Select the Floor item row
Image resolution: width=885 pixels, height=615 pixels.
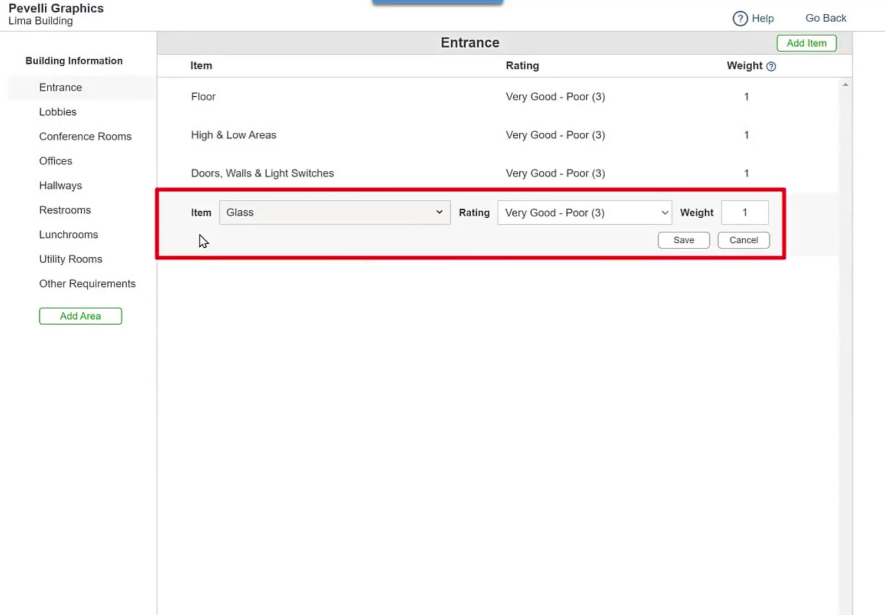pyautogui.click(x=498, y=97)
